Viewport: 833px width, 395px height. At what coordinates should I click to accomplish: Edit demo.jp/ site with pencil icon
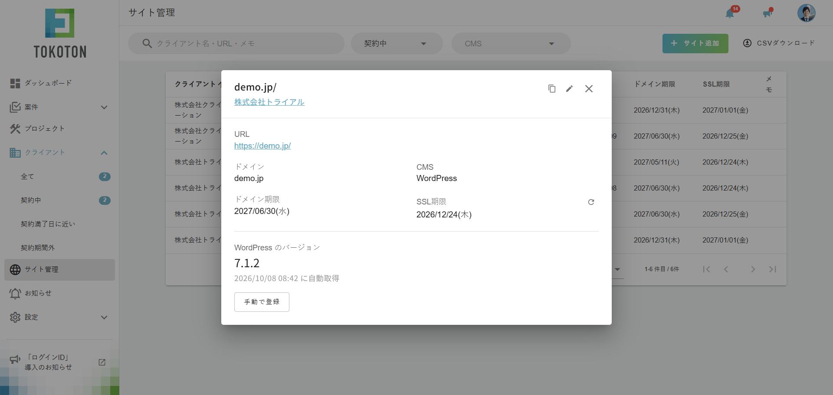click(x=570, y=89)
